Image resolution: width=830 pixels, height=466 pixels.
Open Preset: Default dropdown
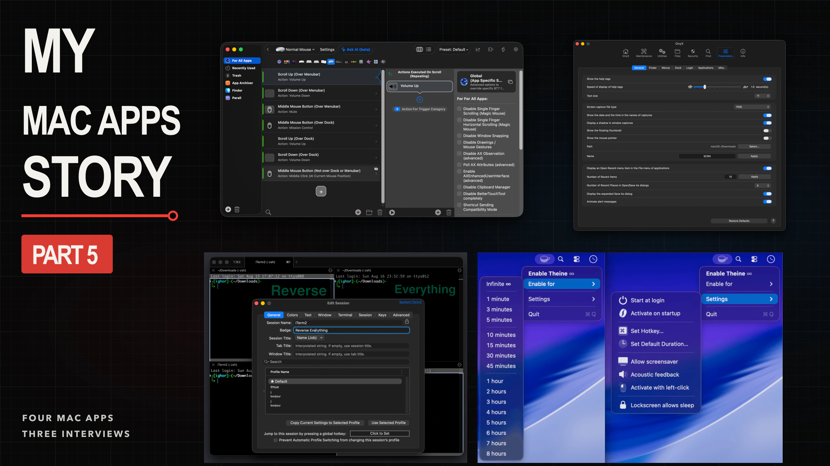453,49
